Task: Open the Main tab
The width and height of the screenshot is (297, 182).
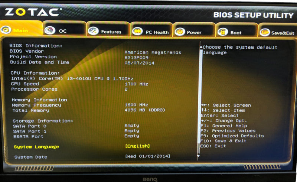Action: (x=21, y=28)
